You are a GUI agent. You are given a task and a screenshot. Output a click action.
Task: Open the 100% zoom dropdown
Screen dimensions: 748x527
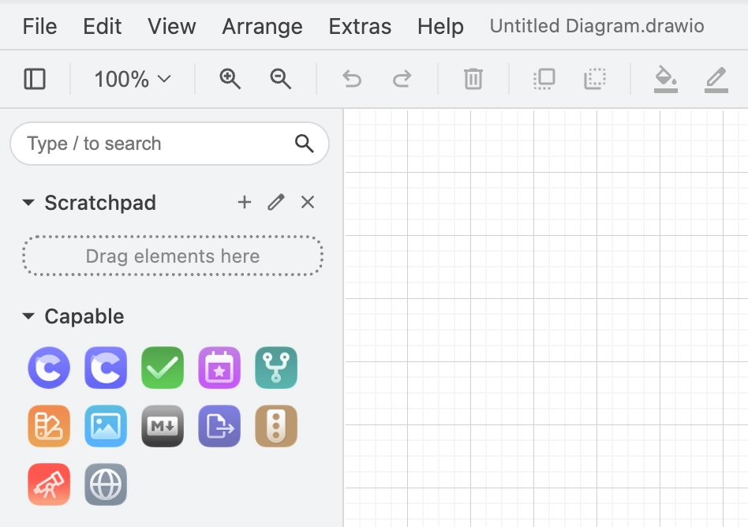132,79
